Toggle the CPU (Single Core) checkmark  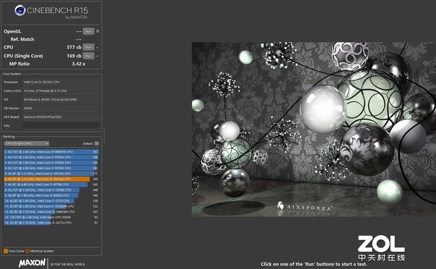[97, 56]
